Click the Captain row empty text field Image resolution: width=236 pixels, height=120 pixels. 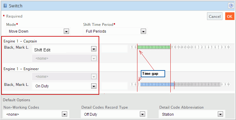[x=115, y=49]
